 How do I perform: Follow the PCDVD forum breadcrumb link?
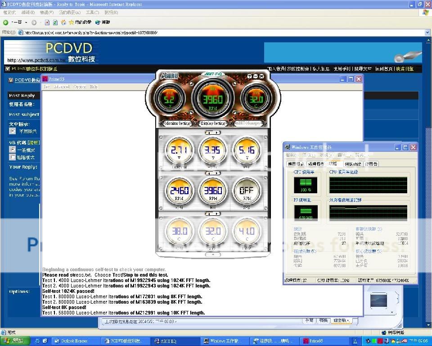tap(27, 80)
